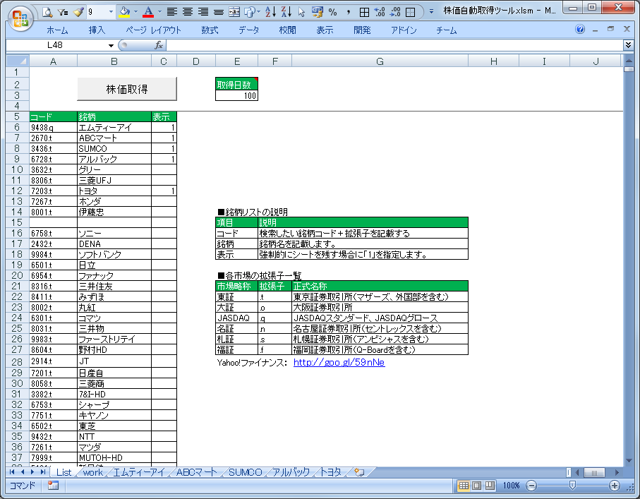This screenshot has height=499, width=640.
Task: Select the object pointer arrow tool
Action: pos(301,12)
